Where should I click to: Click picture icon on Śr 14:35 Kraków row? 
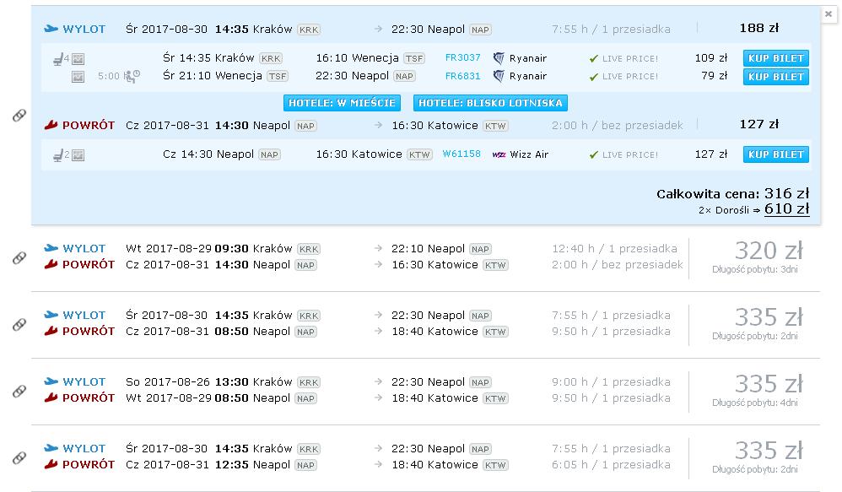[x=78, y=59]
